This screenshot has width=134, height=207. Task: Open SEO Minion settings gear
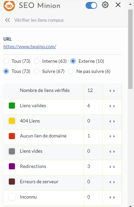click(x=105, y=5)
